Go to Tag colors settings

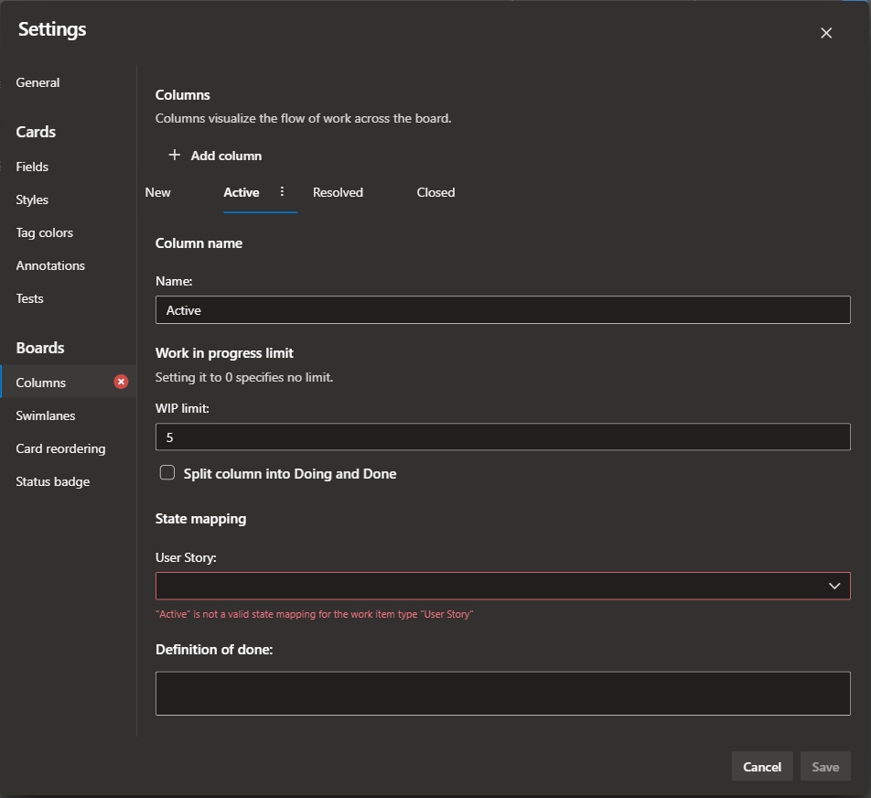click(x=45, y=232)
